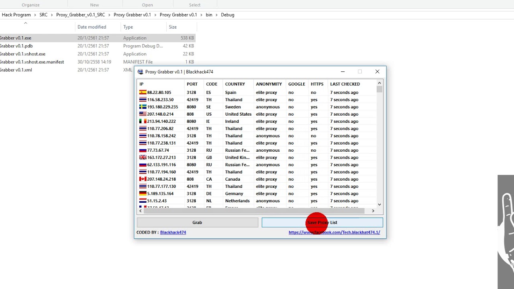Close the Proxy Grabber window
The image size is (514, 289).
coord(377,72)
